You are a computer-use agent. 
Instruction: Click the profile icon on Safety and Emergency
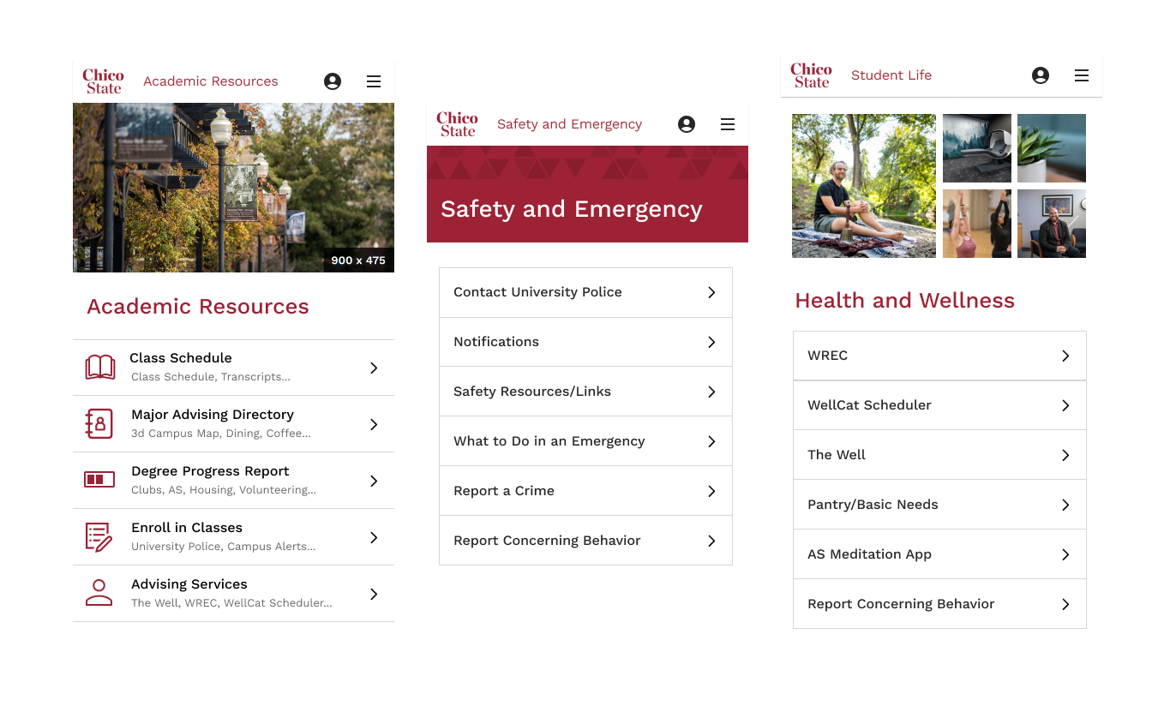click(687, 124)
